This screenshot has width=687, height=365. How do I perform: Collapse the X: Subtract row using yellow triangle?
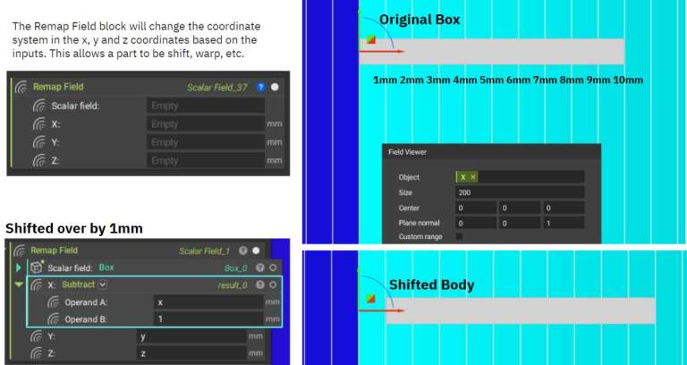[19, 284]
